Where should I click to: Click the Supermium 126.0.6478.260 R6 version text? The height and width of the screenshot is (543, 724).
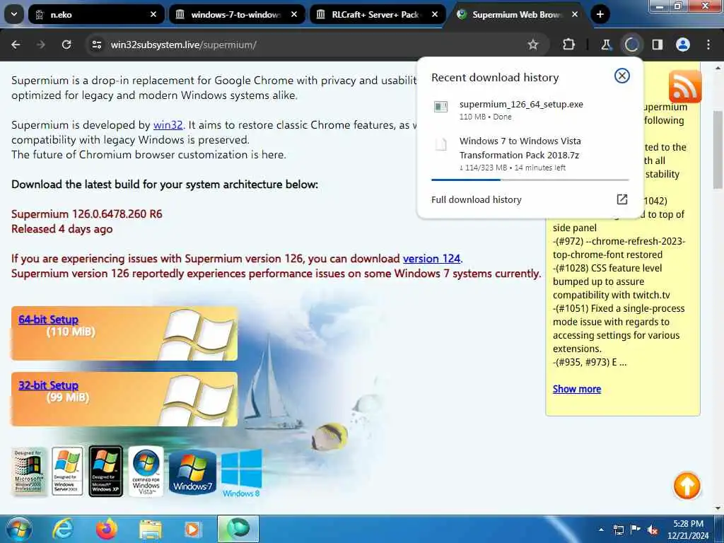pos(87,214)
